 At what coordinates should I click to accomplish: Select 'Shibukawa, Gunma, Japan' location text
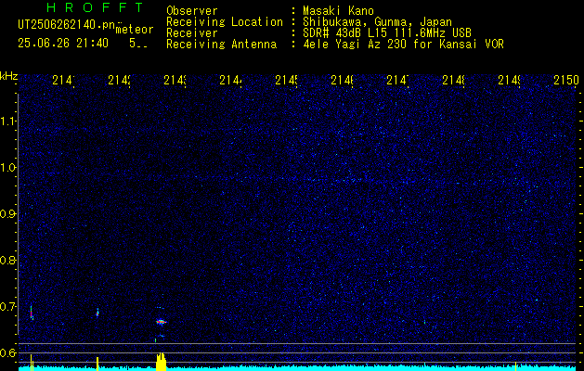(x=377, y=22)
